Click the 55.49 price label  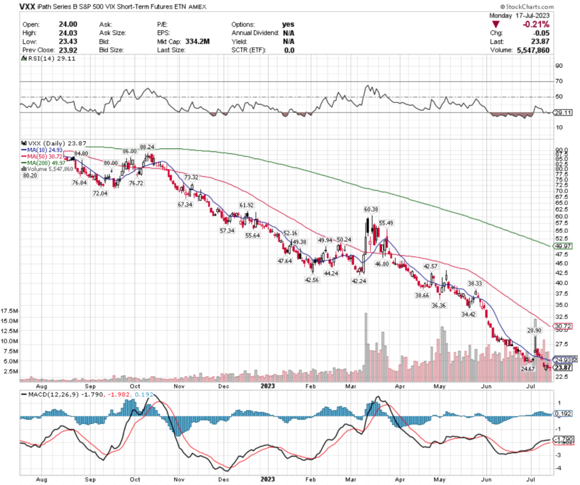pyautogui.click(x=386, y=223)
